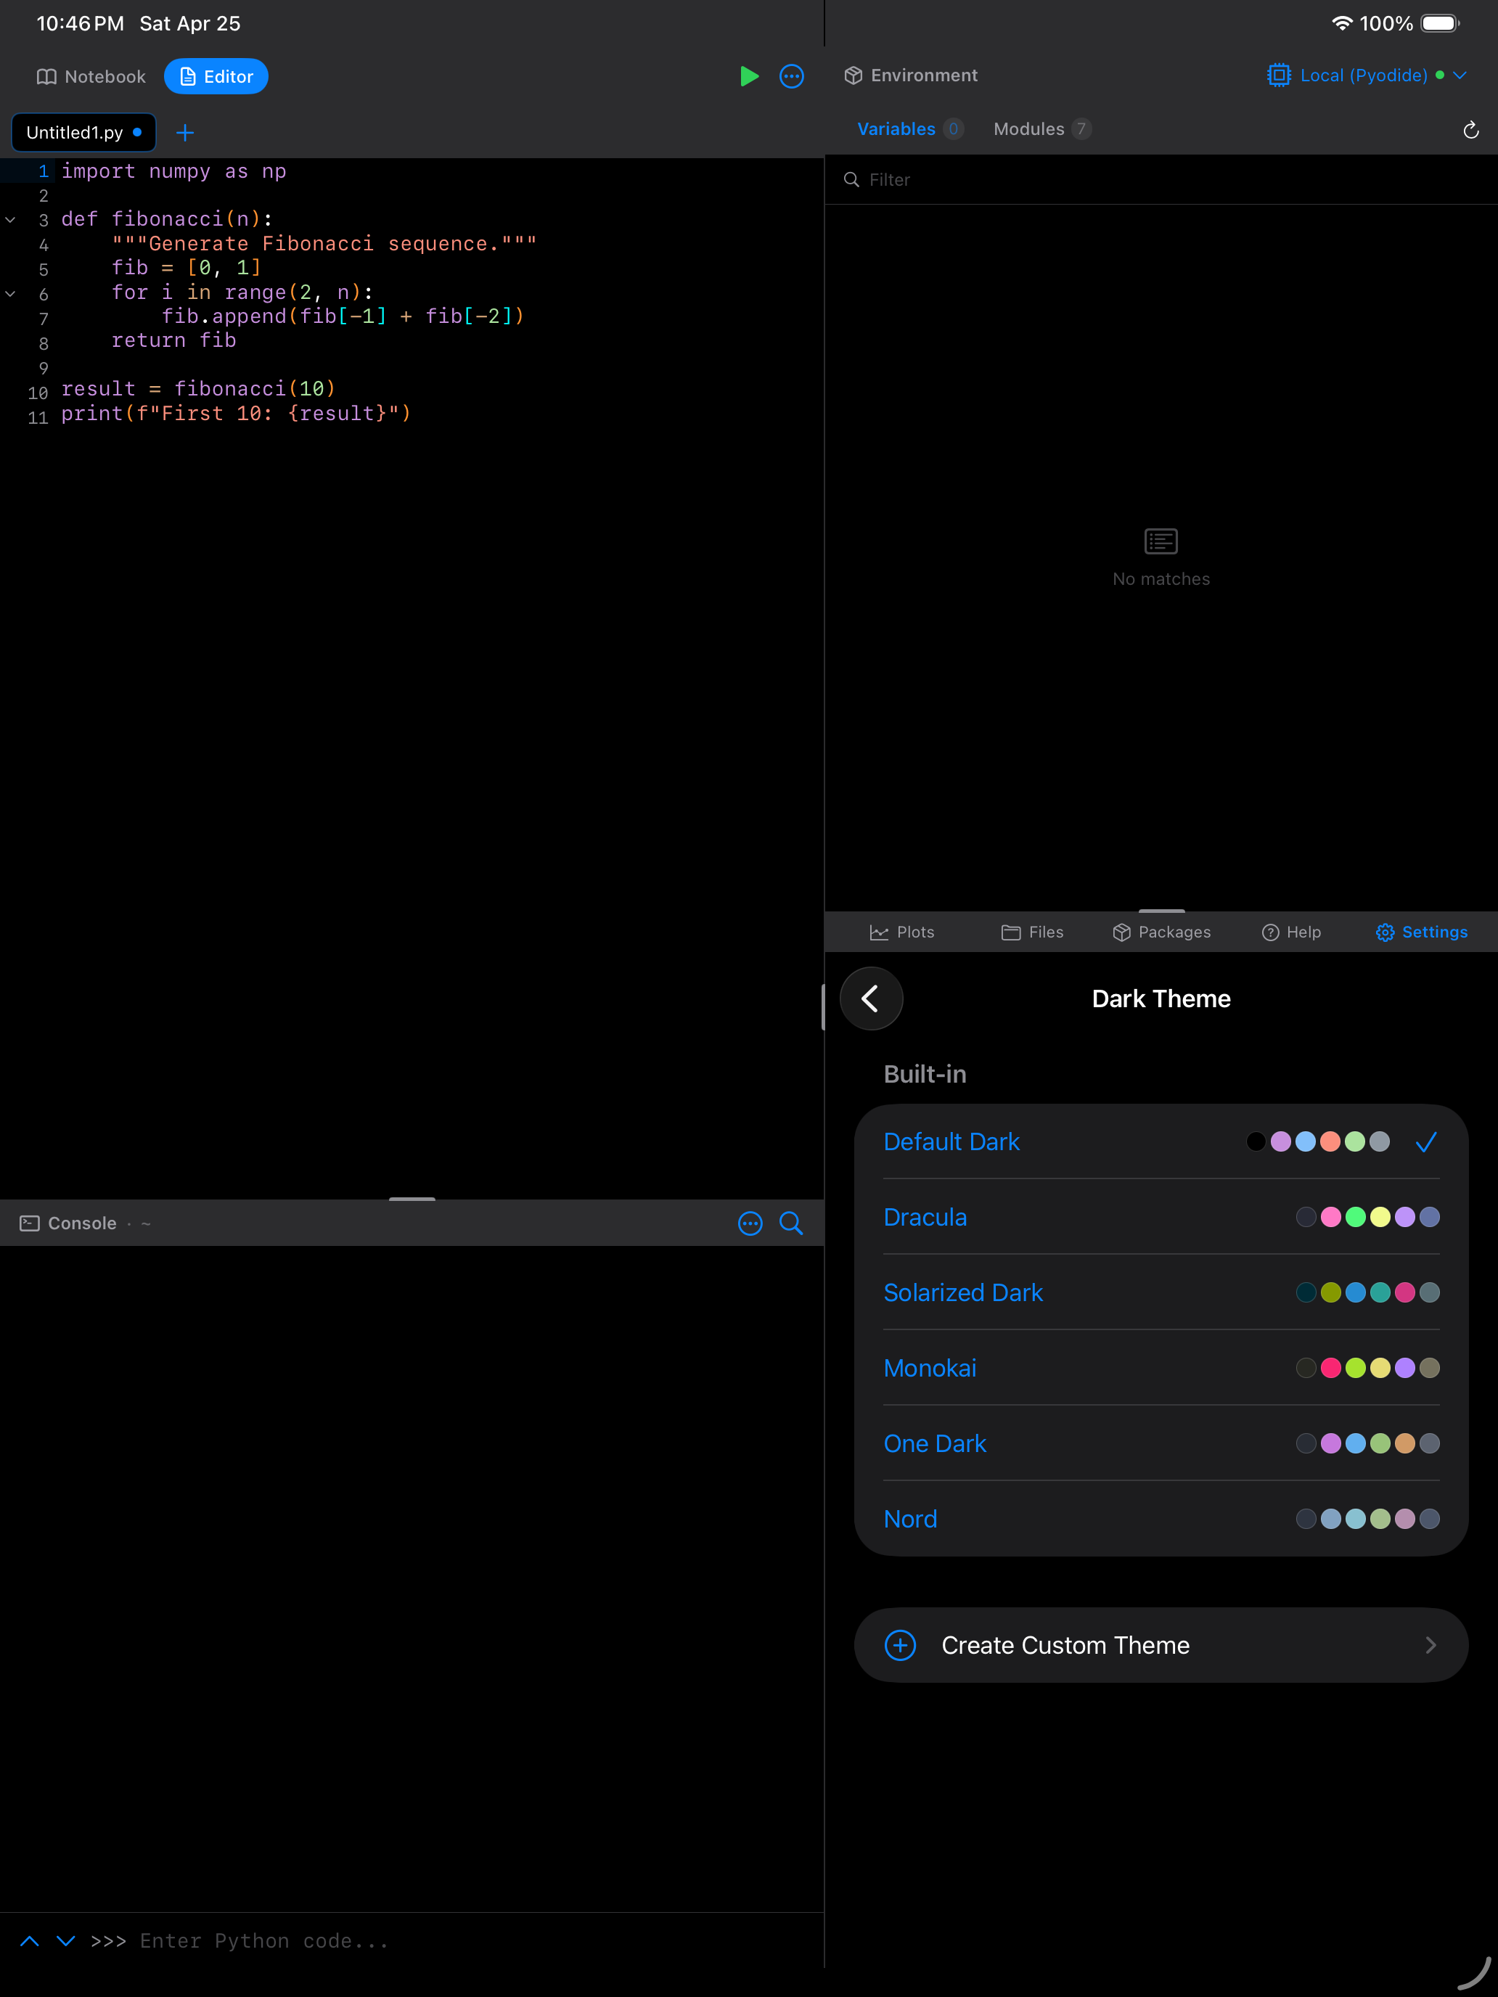Go to previous console history command

pos(30,1941)
